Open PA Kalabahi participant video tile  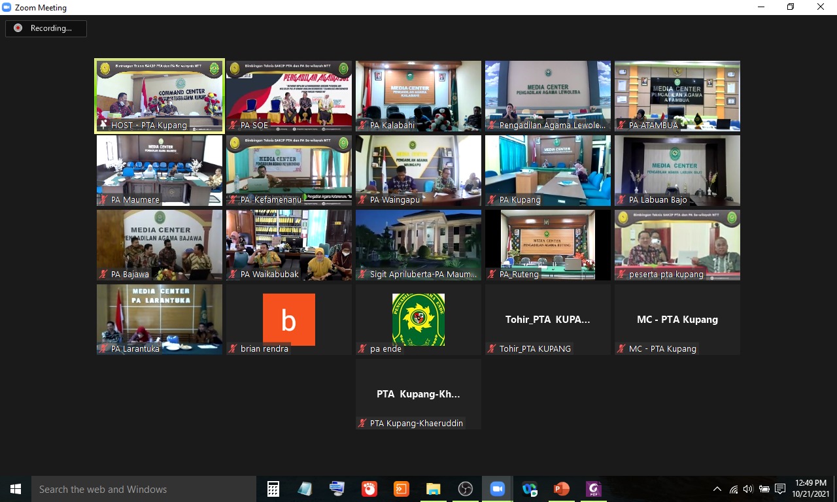tap(418, 96)
